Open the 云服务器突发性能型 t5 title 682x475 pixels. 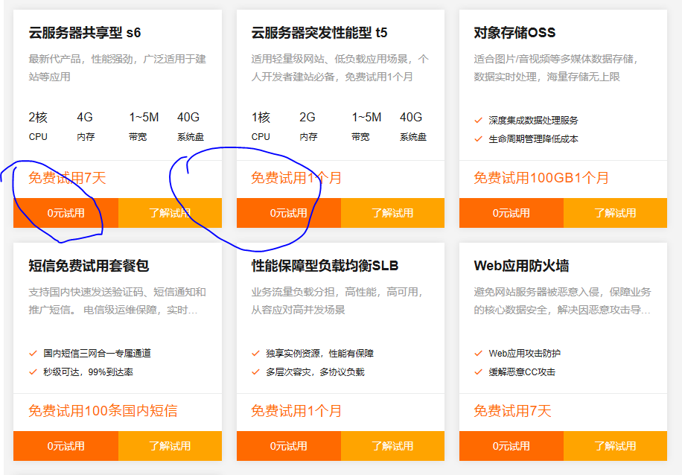pos(319,33)
